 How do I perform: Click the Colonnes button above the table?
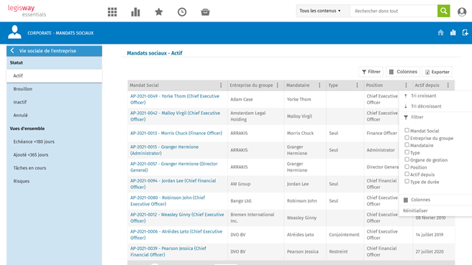(403, 72)
